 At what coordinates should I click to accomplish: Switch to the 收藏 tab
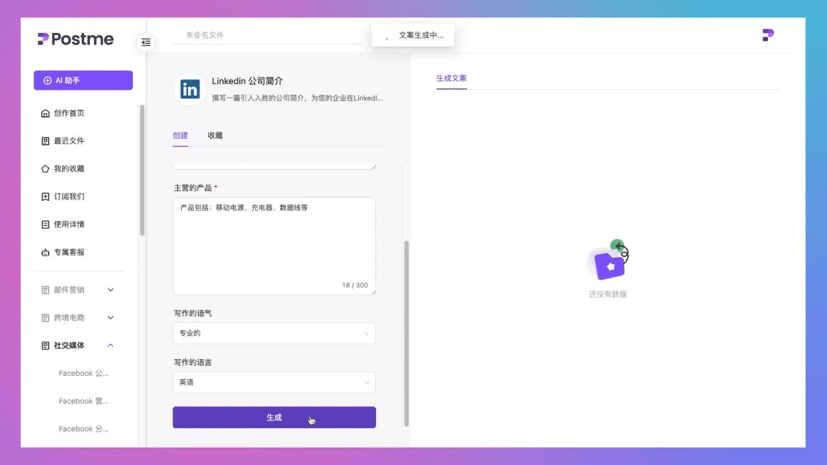coord(215,136)
